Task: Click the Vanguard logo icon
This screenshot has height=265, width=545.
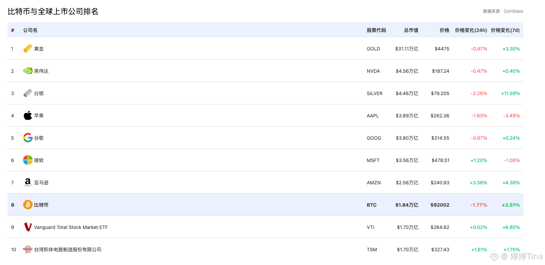Action: pos(28,227)
